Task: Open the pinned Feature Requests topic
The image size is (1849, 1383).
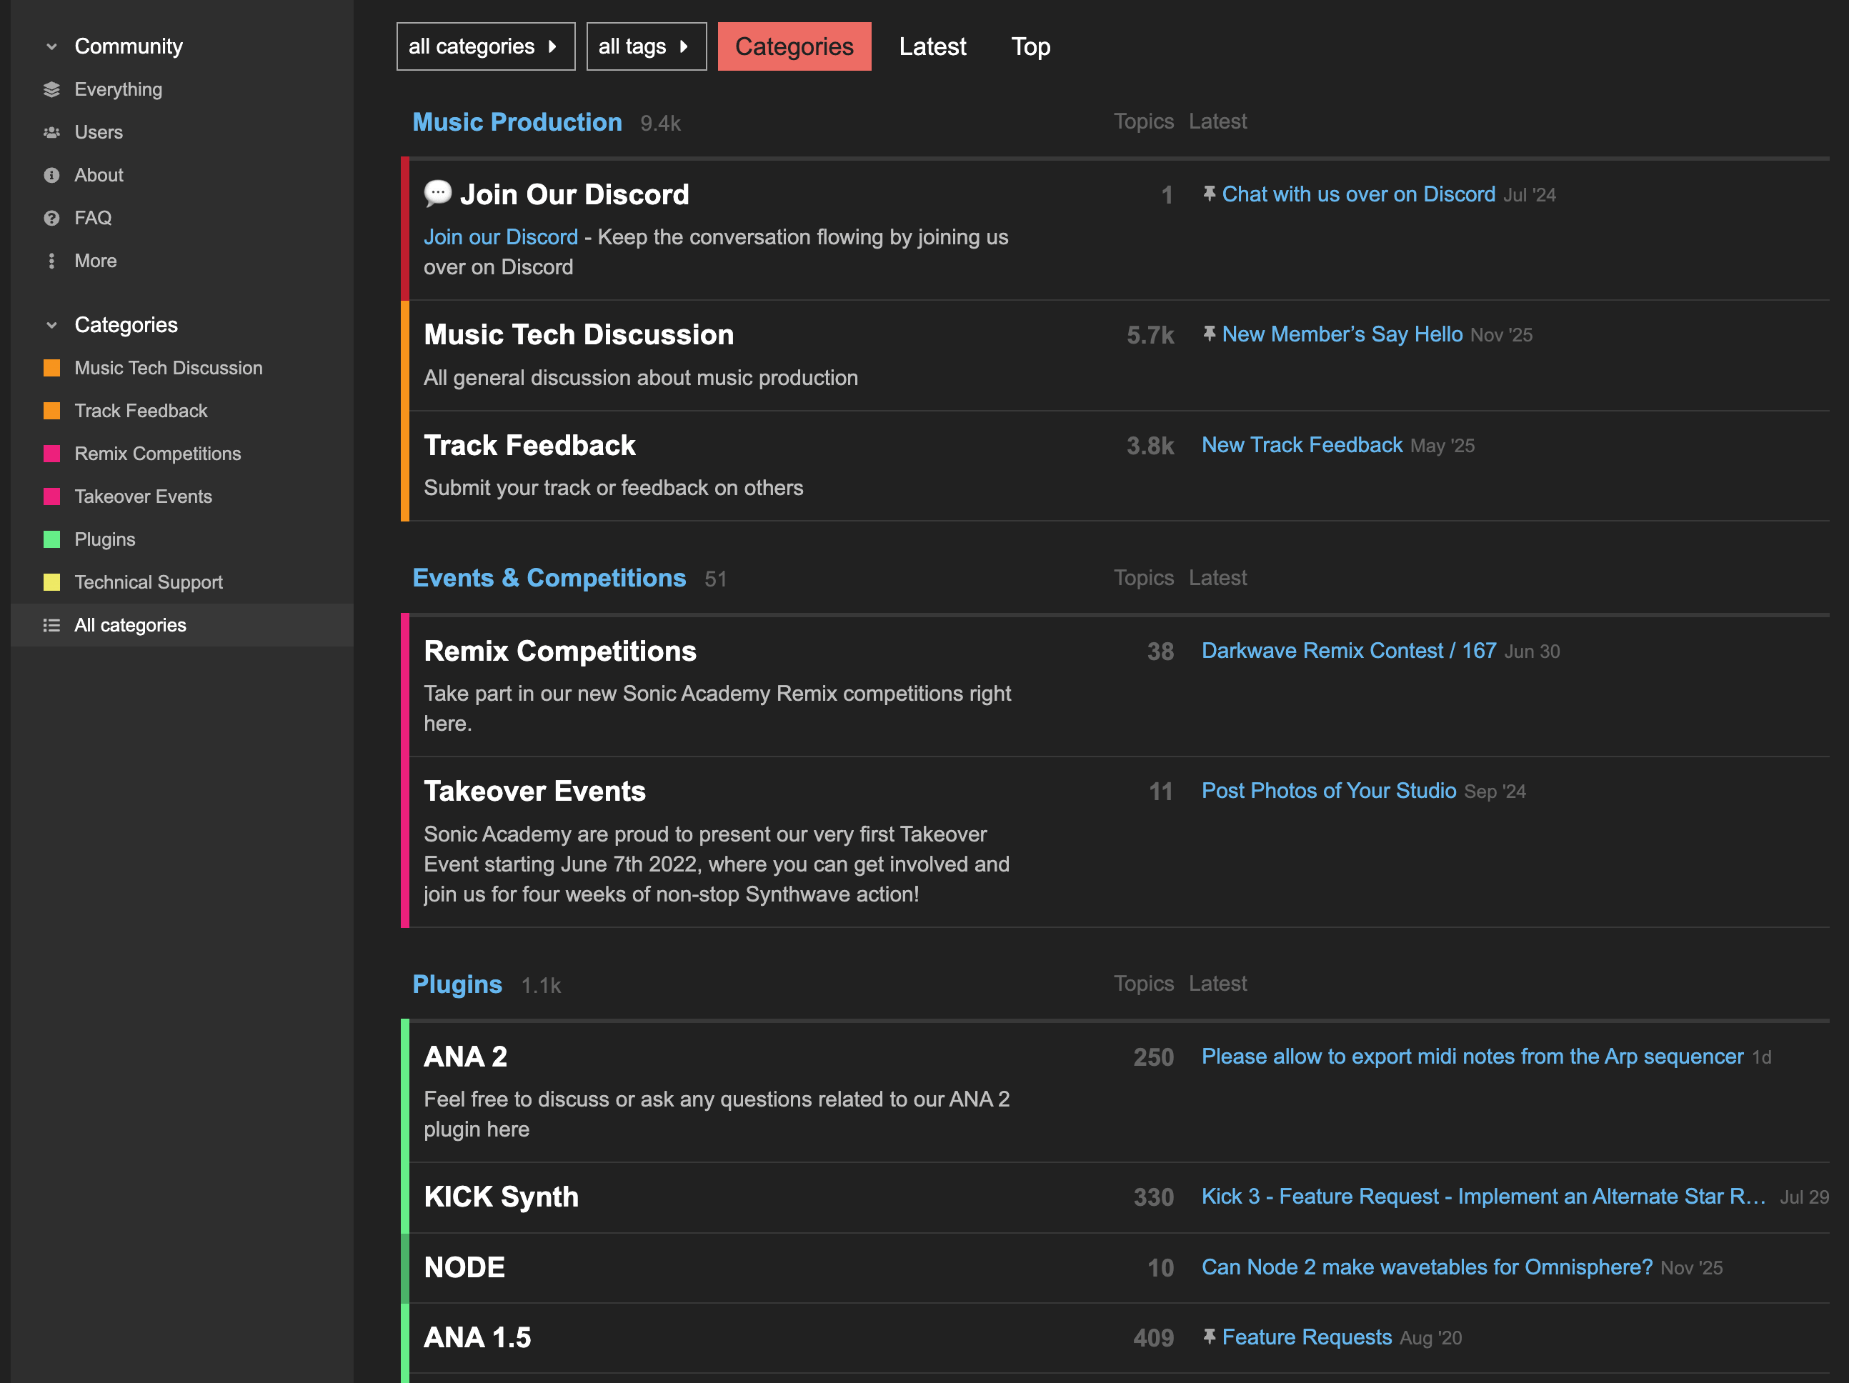Action: coord(1307,1337)
